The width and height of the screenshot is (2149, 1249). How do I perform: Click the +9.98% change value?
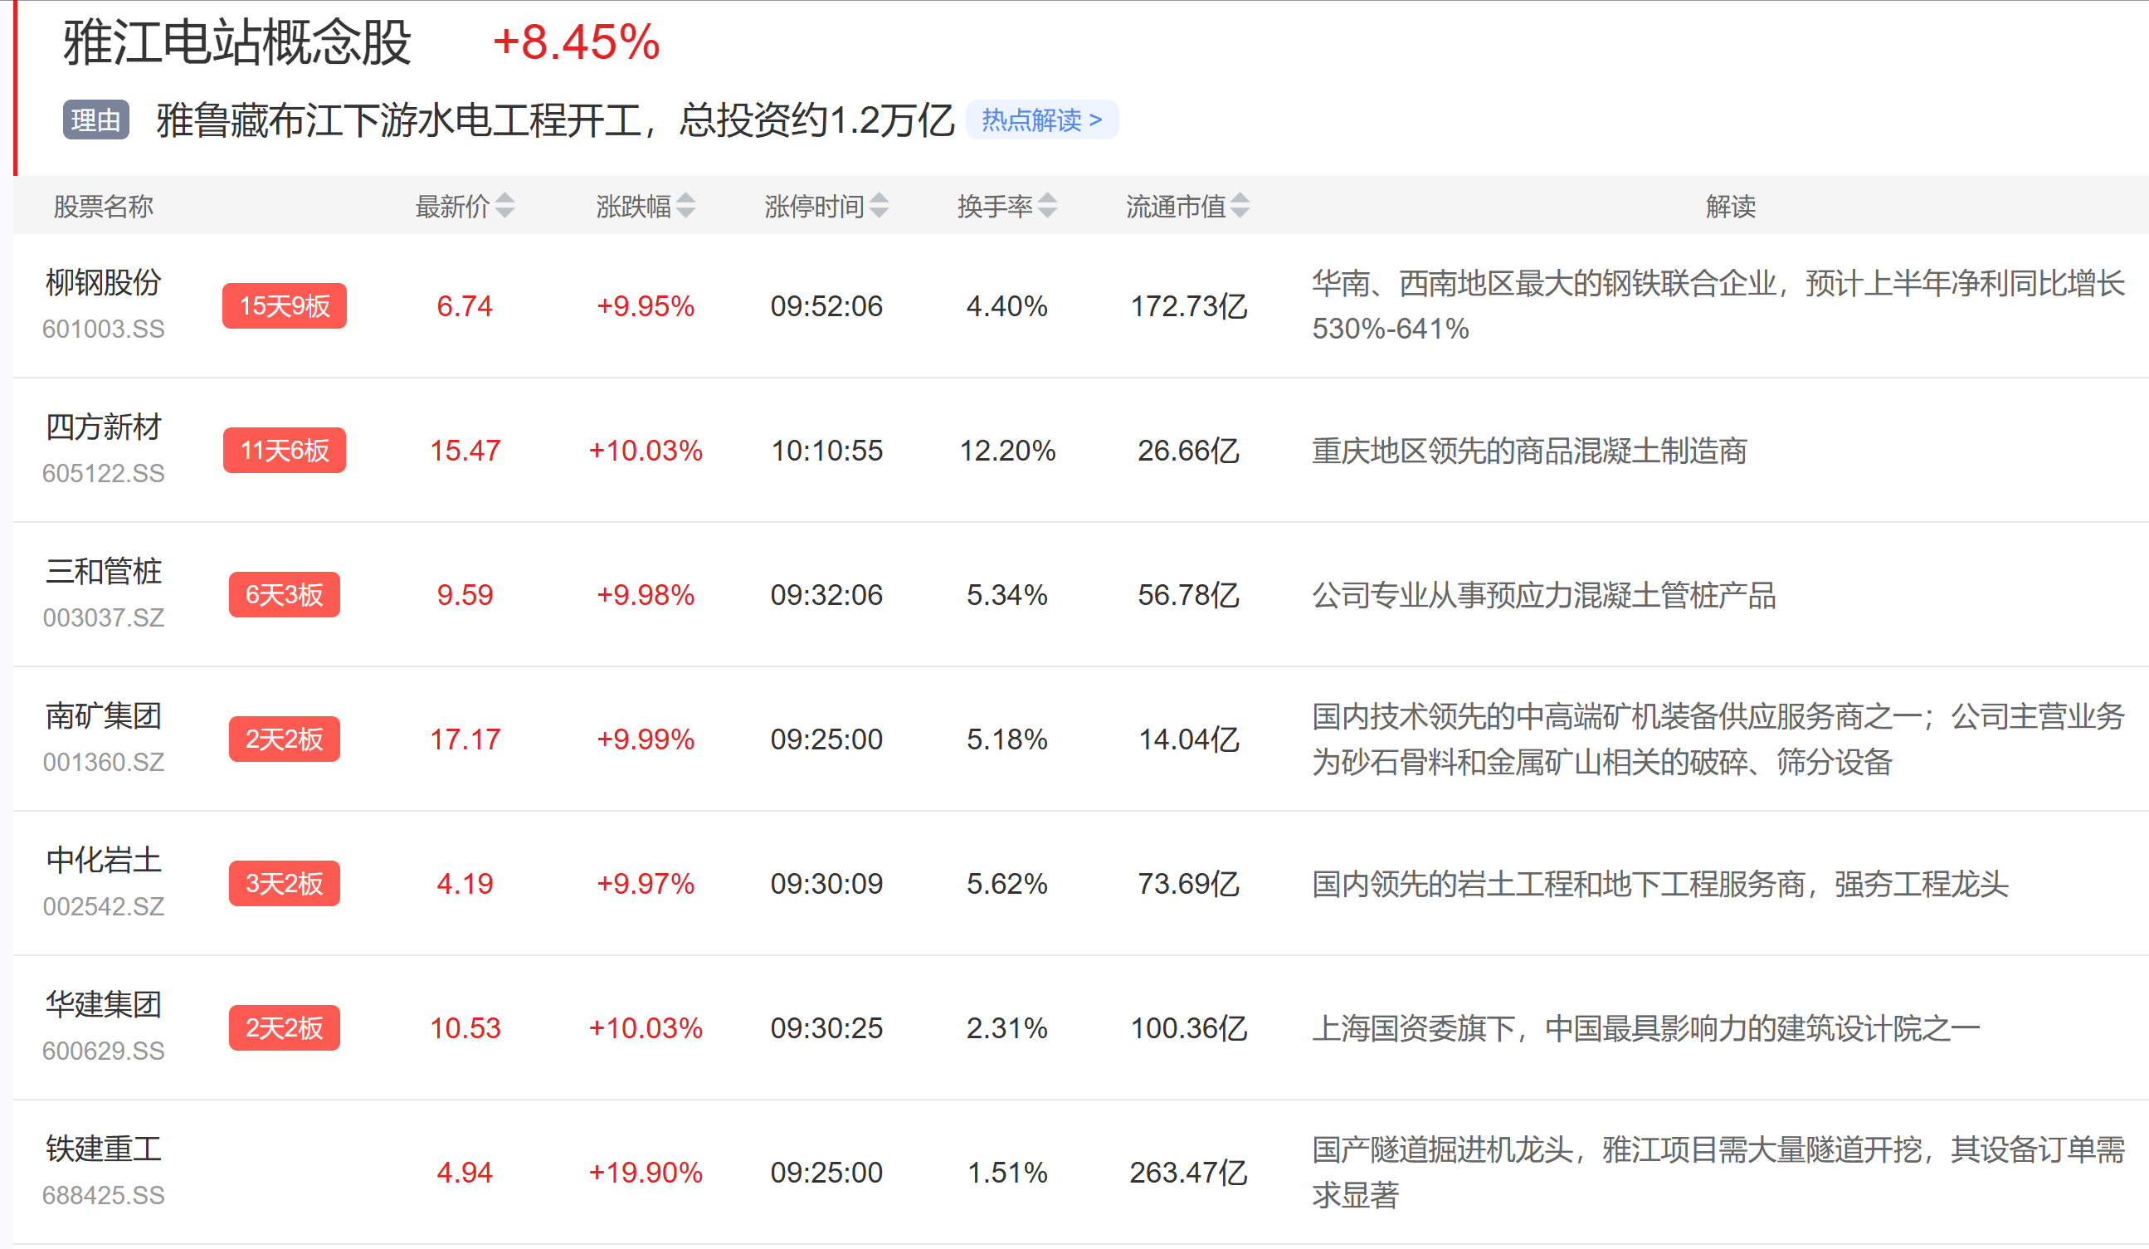click(646, 595)
